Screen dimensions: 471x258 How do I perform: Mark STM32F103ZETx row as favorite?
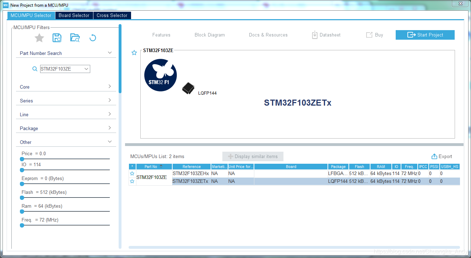point(132,181)
